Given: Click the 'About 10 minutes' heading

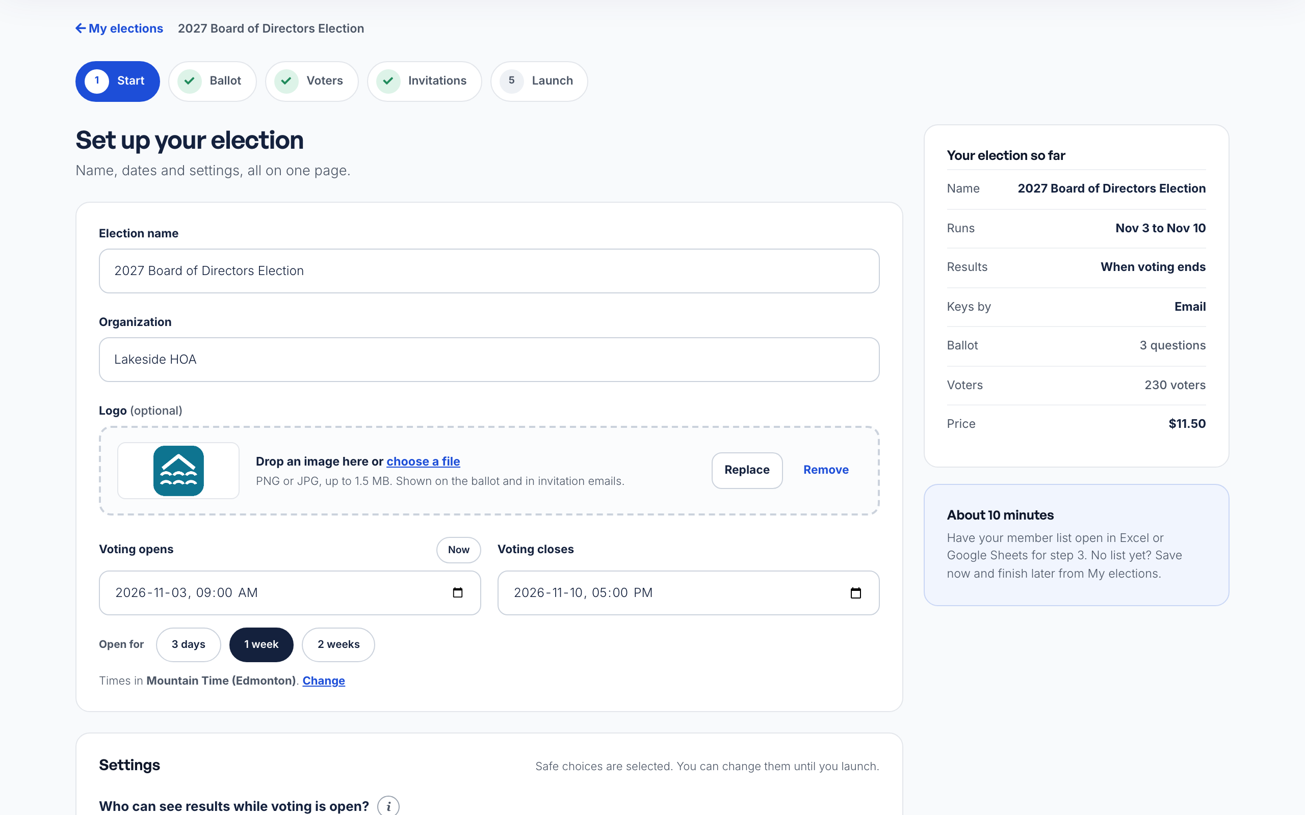Looking at the screenshot, I should click(x=1000, y=515).
